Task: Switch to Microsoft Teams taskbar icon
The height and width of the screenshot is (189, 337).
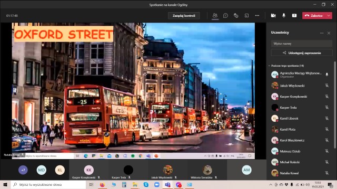Action: (167, 184)
